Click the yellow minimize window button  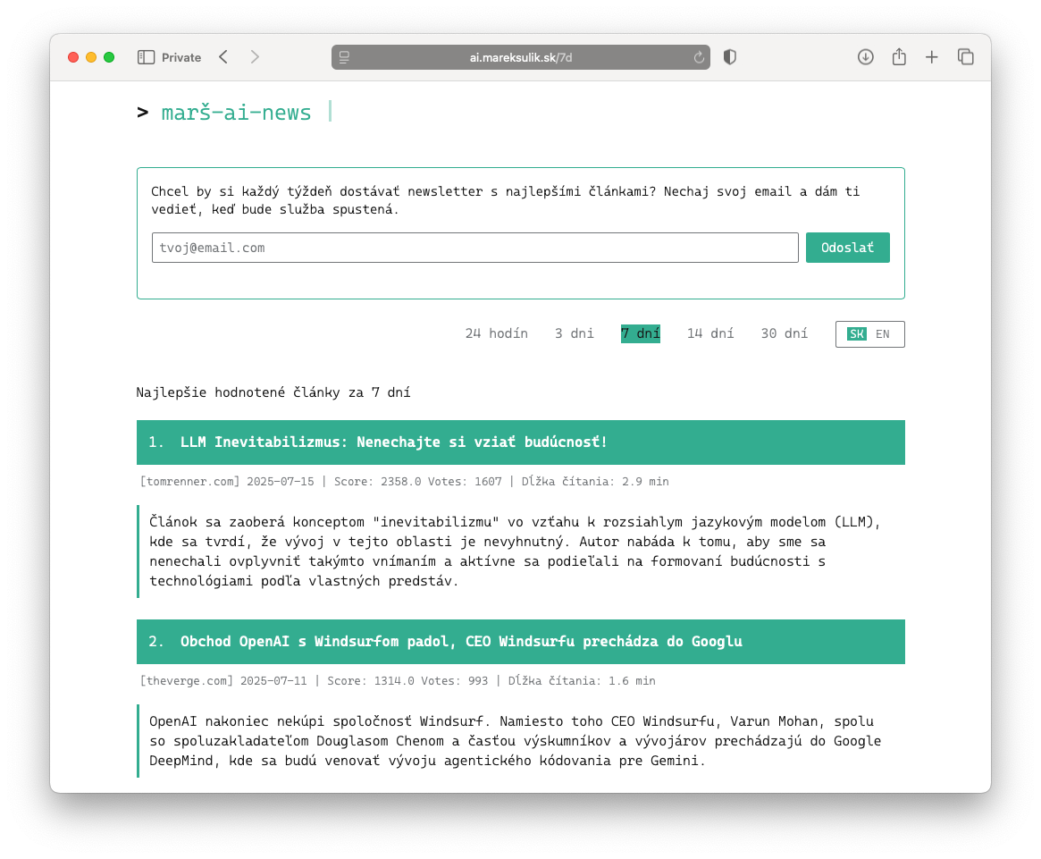click(x=92, y=57)
